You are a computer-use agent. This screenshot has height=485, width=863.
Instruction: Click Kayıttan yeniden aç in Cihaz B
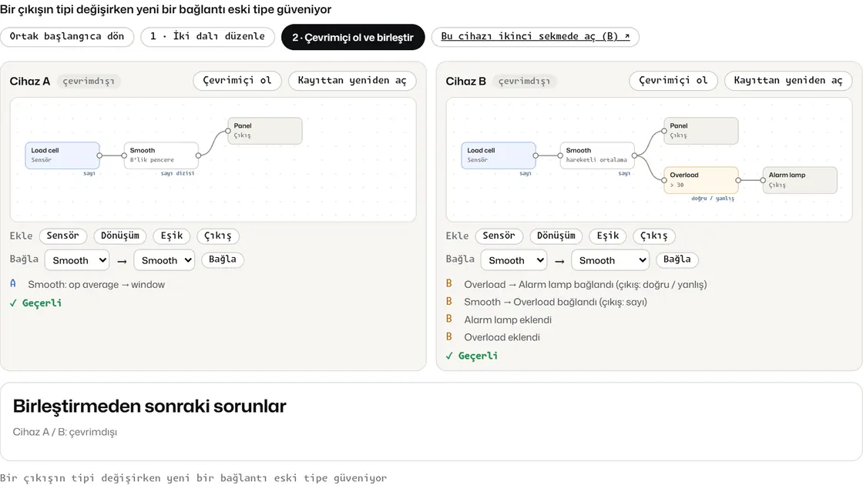(788, 80)
